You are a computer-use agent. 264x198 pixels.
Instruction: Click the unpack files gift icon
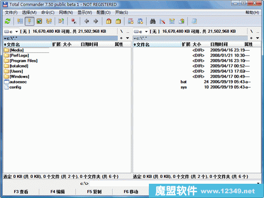click(118, 21)
